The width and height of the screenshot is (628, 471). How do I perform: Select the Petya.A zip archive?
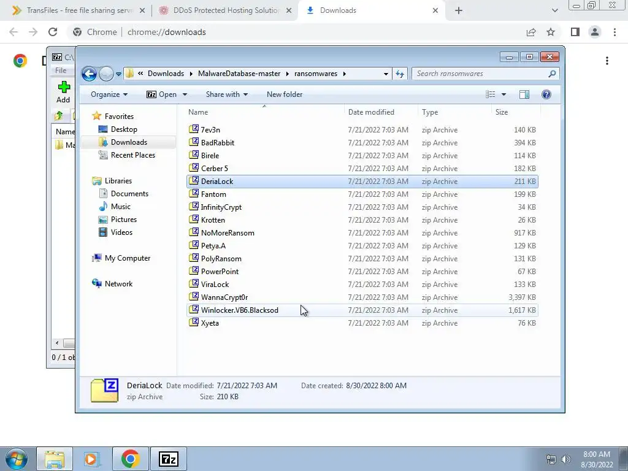(x=362, y=245)
